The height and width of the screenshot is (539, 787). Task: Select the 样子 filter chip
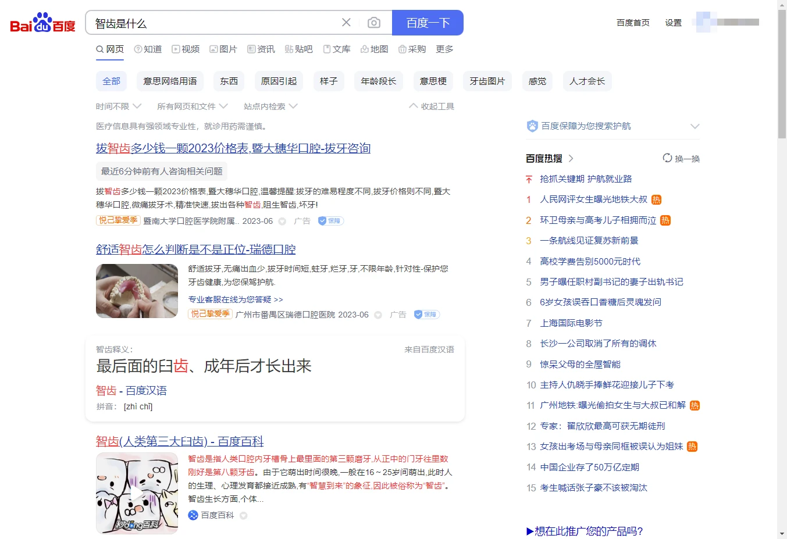(x=329, y=81)
